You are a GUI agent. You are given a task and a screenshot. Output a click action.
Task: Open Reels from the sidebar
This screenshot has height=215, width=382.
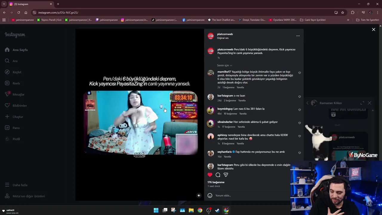13,83
